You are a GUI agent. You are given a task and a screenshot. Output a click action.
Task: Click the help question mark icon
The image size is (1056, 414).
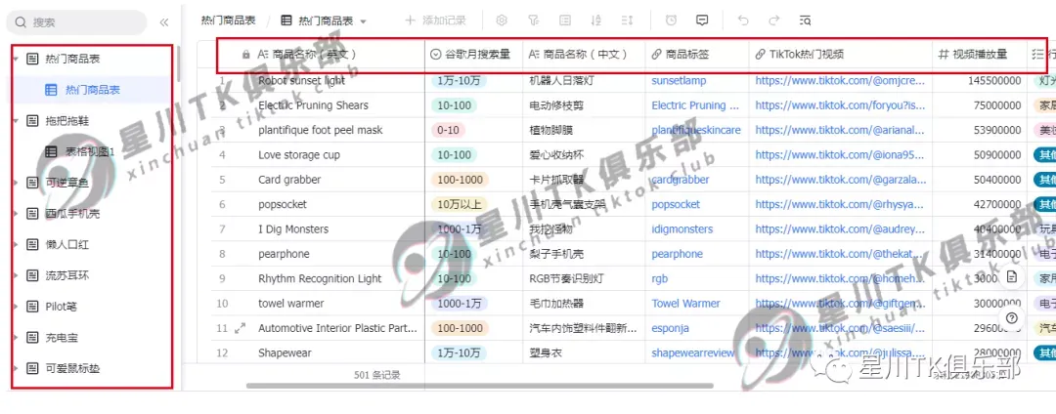click(1012, 318)
